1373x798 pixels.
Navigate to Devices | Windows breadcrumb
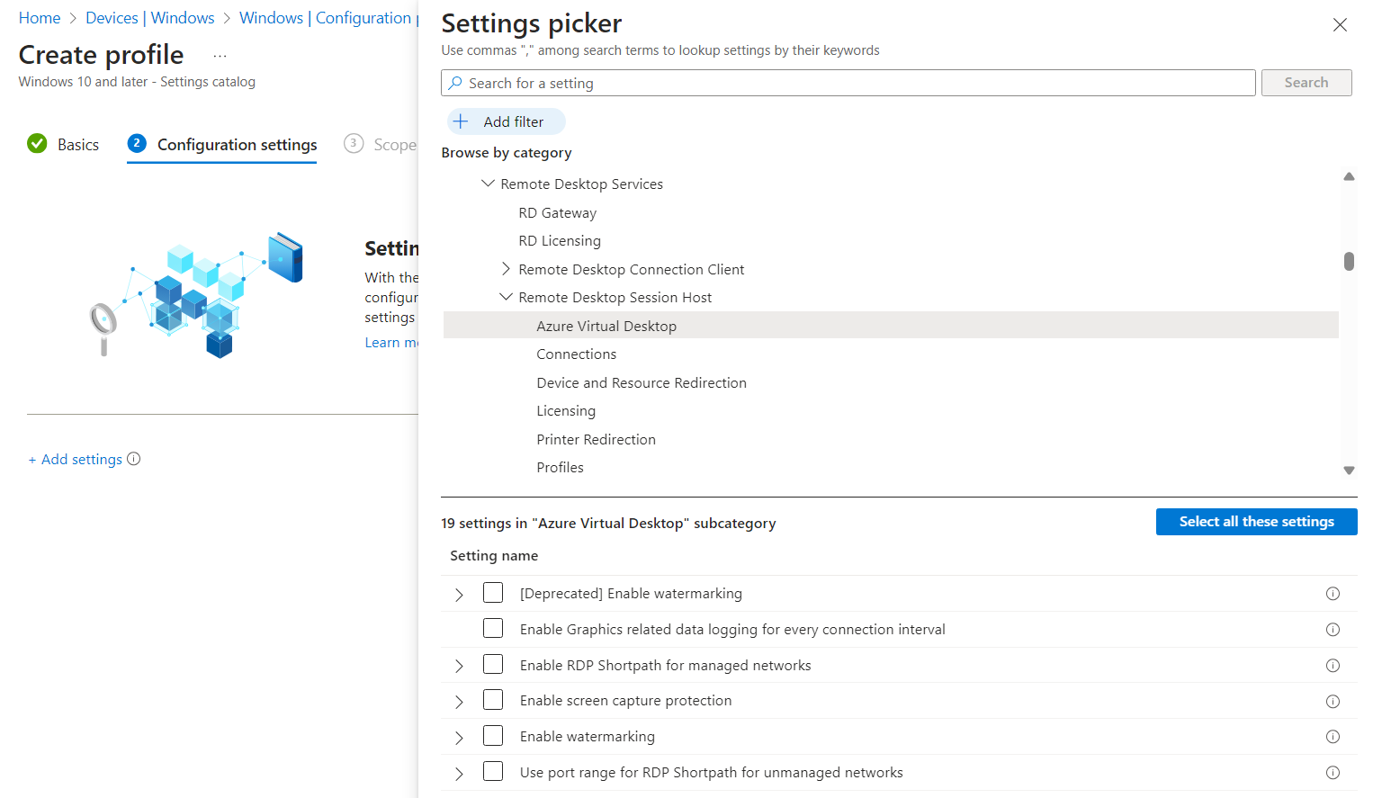[x=149, y=17]
